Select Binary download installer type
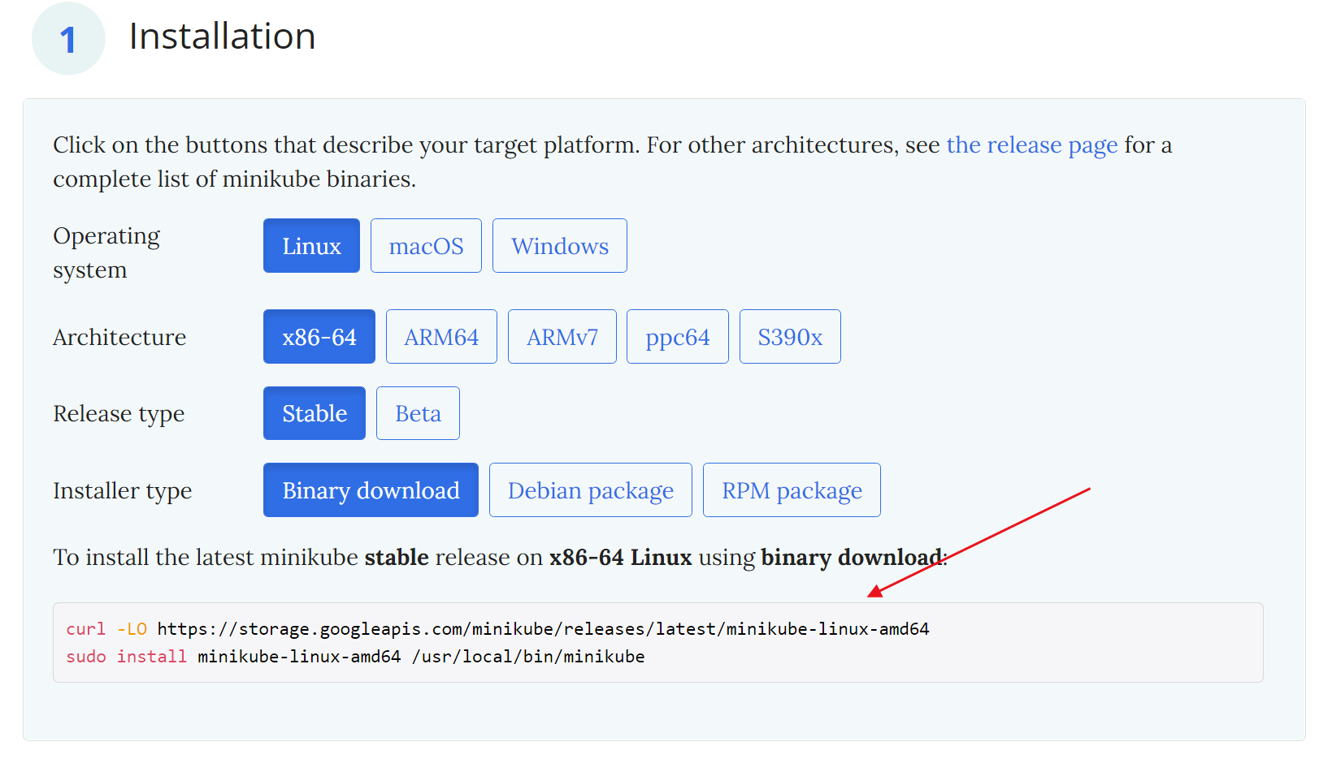The width and height of the screenshot is (1319, 759). pos(371,489)
